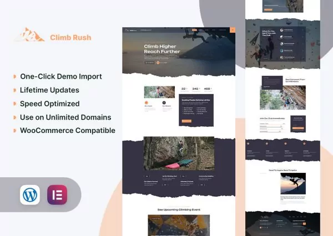Click the Scaling Peaks Defying Limits heading

(x=196, y=100)
